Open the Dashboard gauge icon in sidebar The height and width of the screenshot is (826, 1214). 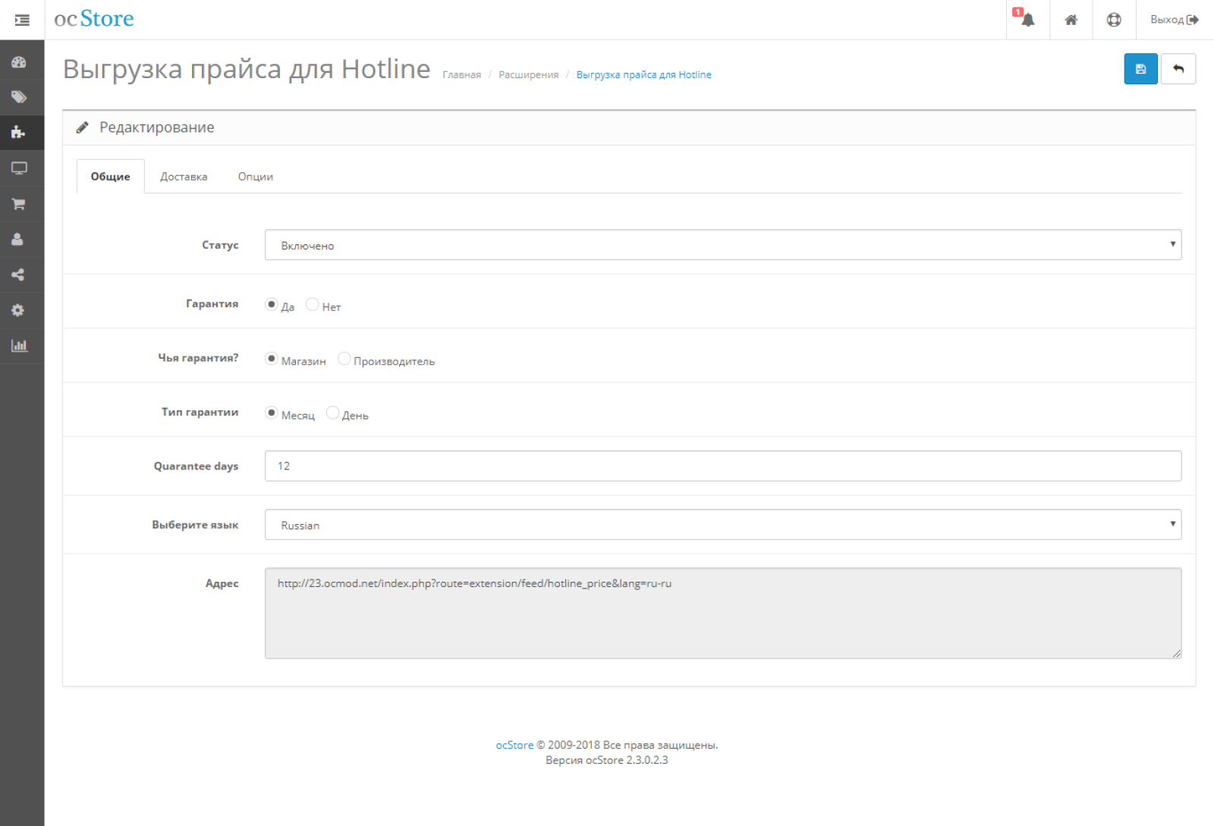tap(19, 62)
